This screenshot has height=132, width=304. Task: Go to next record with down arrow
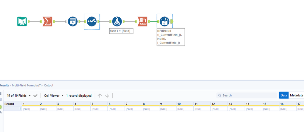tap(107, 96)
